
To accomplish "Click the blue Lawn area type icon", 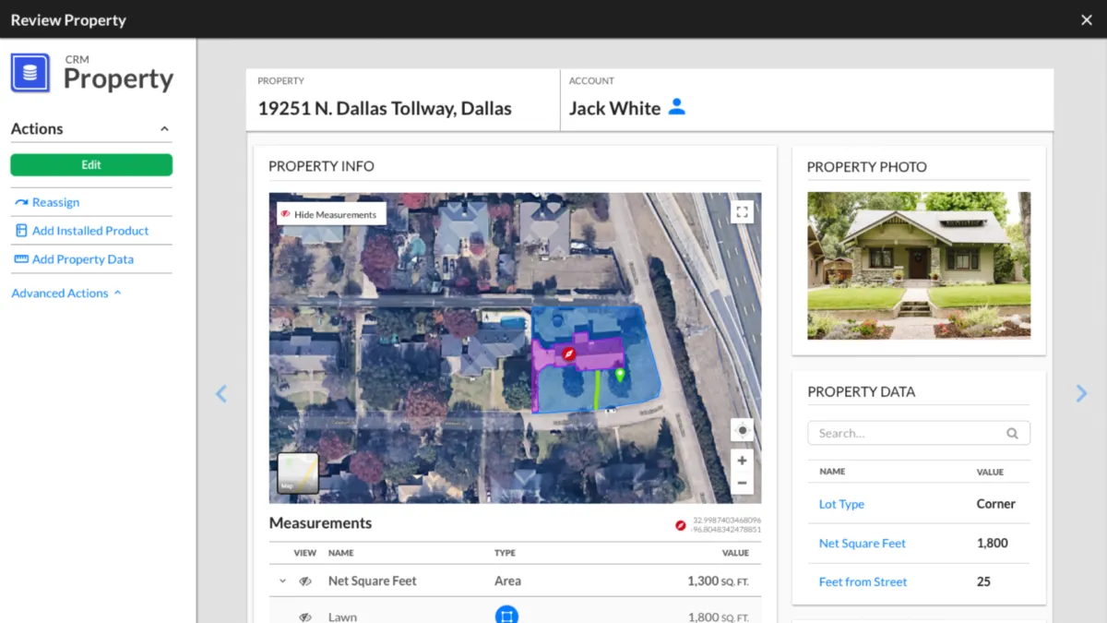I will pyautogui.click(x=506, y=616).
